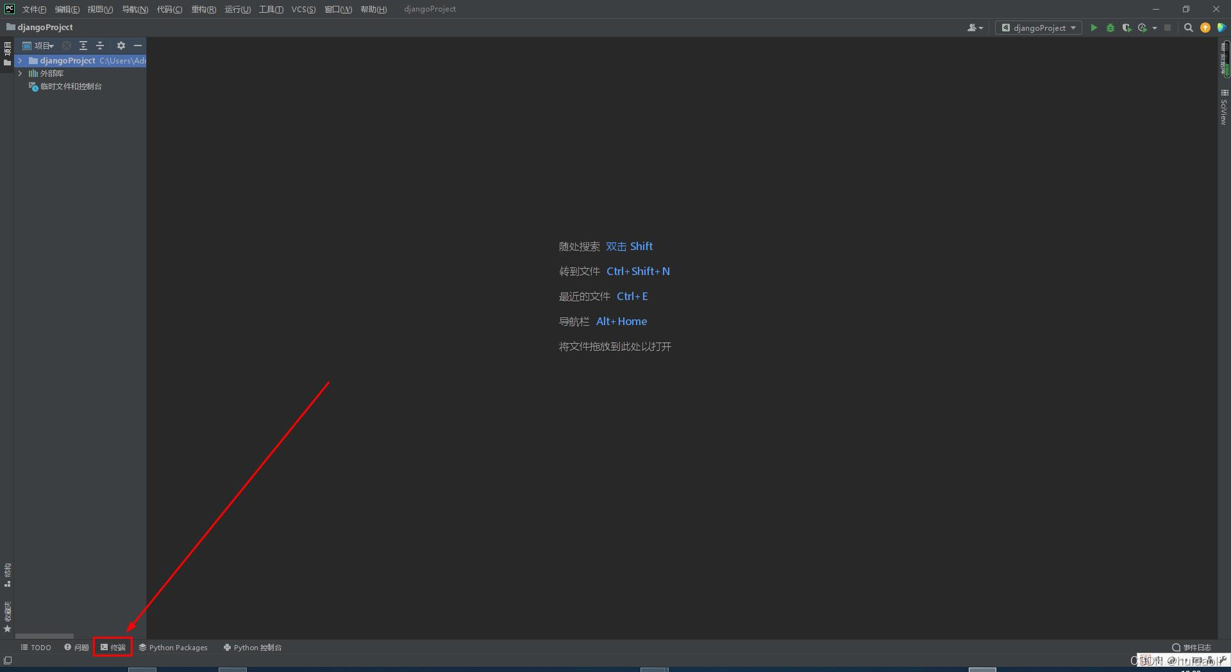Viewport: 1231px width, 672px height.
Task: Expand all items in project tree
Action: [83, 46]
